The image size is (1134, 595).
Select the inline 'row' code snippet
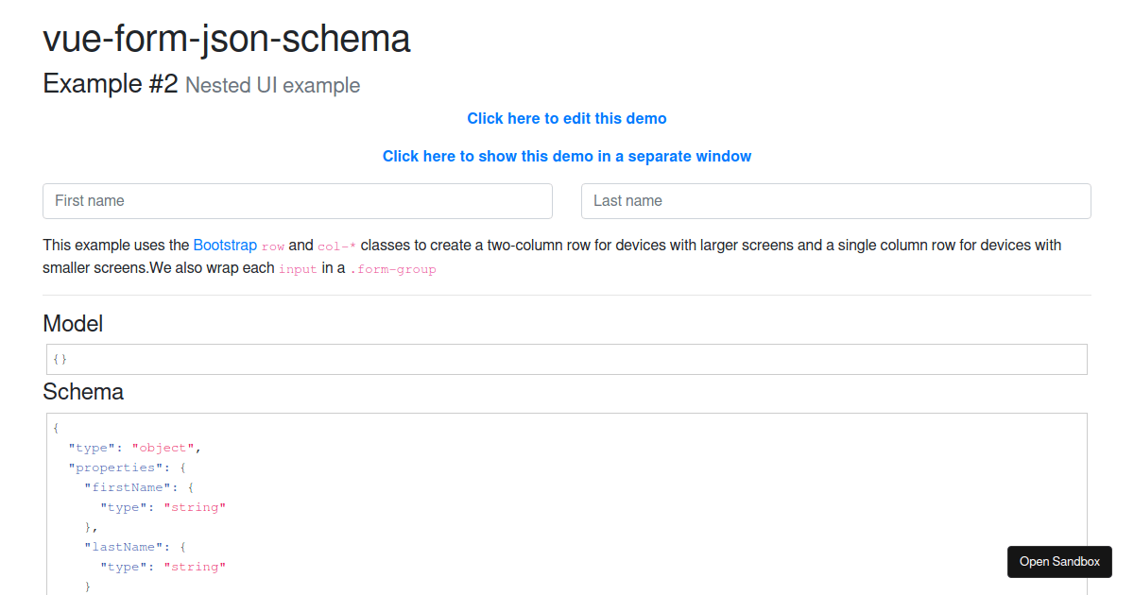[x=272, y=246]
